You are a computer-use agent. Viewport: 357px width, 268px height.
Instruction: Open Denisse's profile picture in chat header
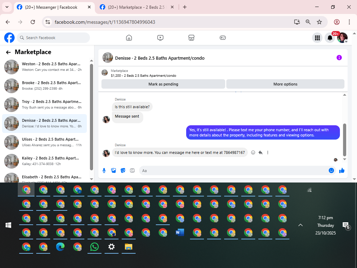pyautogui.click(x=108, y=58)
